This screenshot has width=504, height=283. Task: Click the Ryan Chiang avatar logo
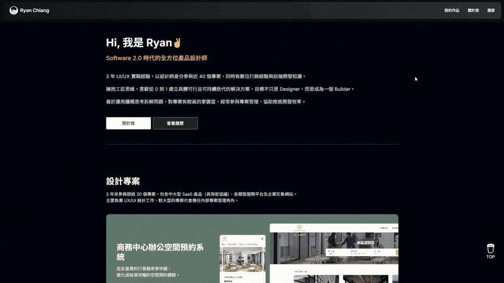pos(14,10)
